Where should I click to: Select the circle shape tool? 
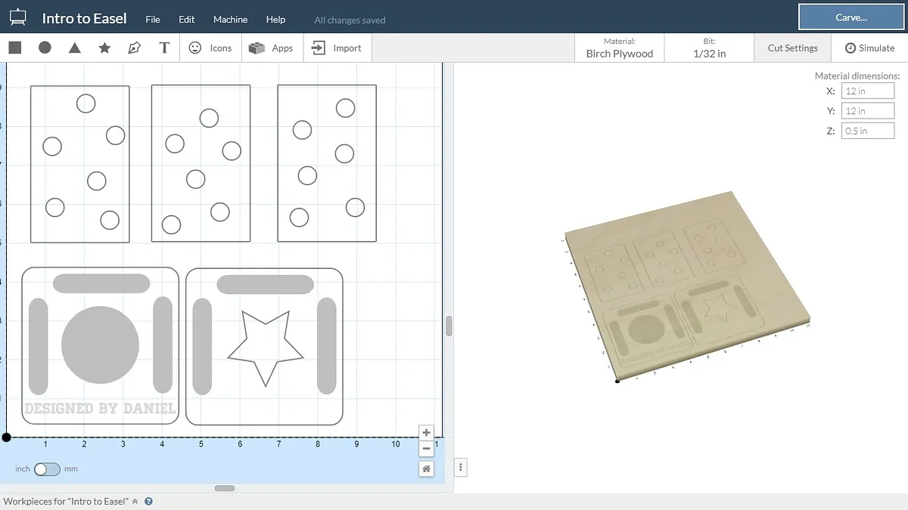tap(45, 48)
